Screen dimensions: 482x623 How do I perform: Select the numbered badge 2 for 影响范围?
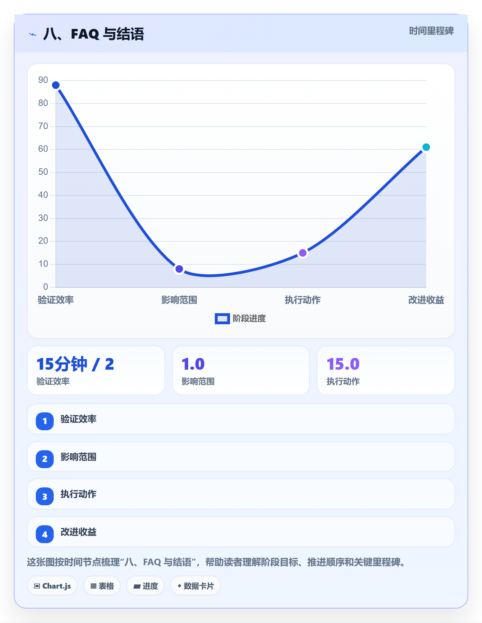click(x=45, y=459)
